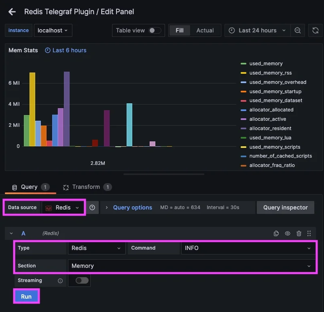The width and height of the screenshot is (324, 312).
Task: Select the Actual display mode
Action: (x=205, y=30)
